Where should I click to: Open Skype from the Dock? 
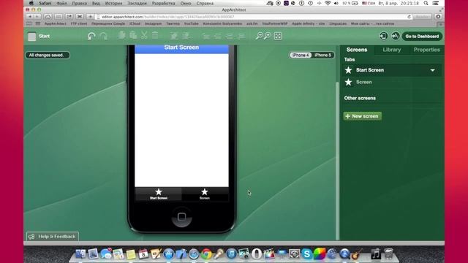coord(306,254)
